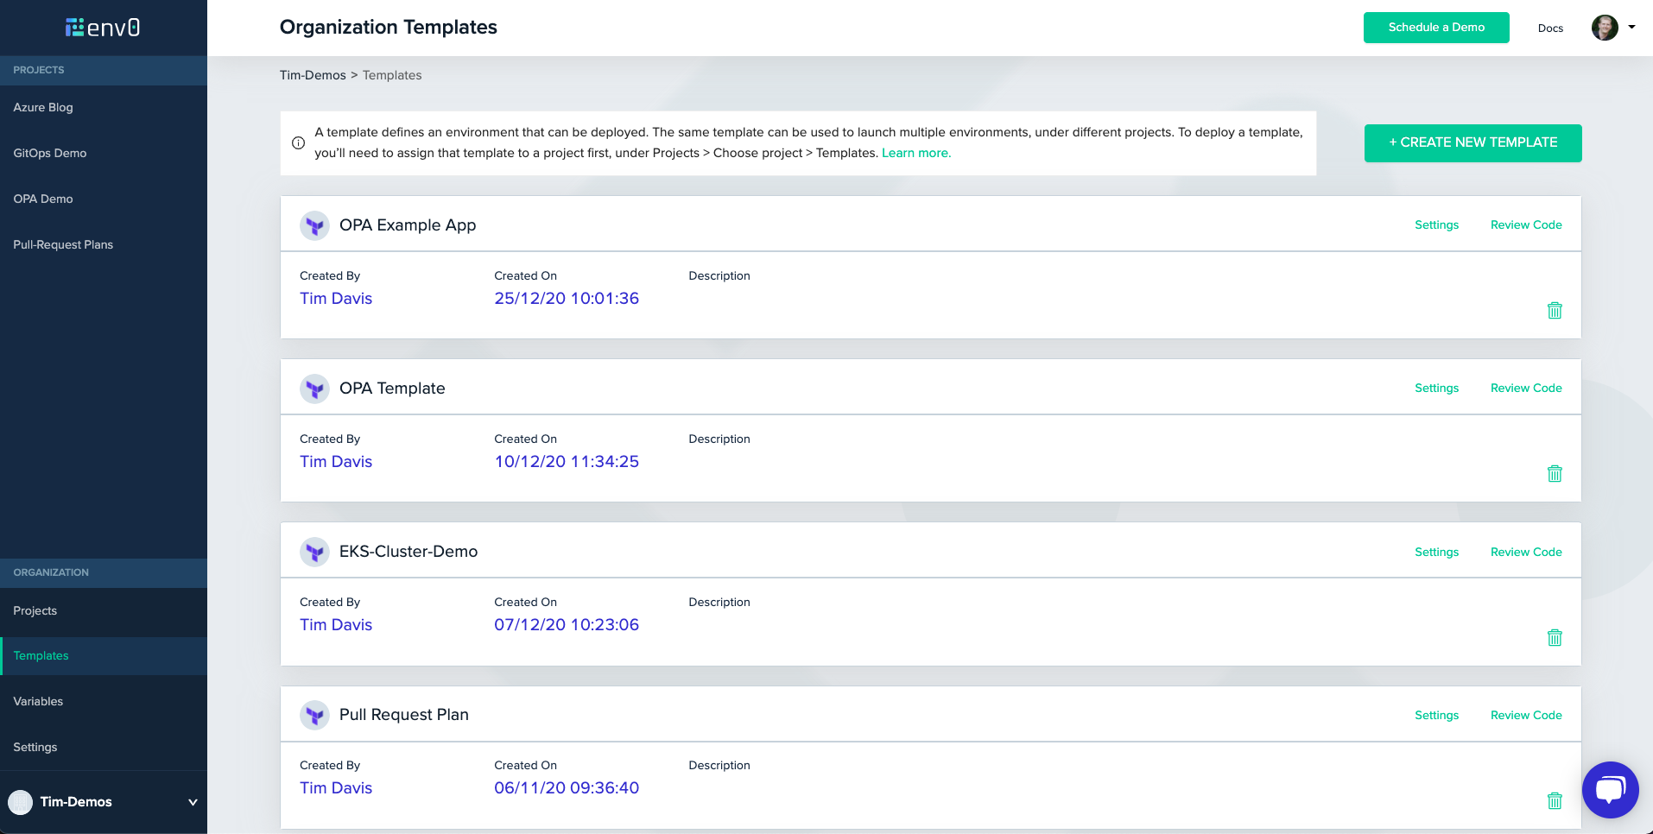Open the GitOps Demo project
Screen dimensions: 1653x834
[50, 153]
